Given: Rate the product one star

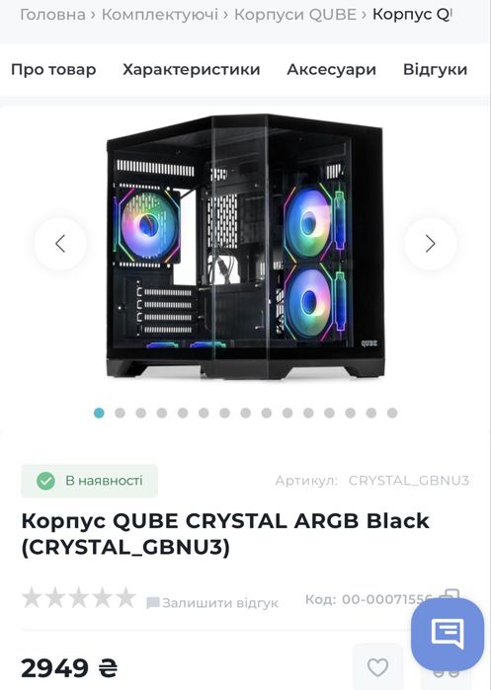Looking at the screenshot, I should (x=32, y=597).
